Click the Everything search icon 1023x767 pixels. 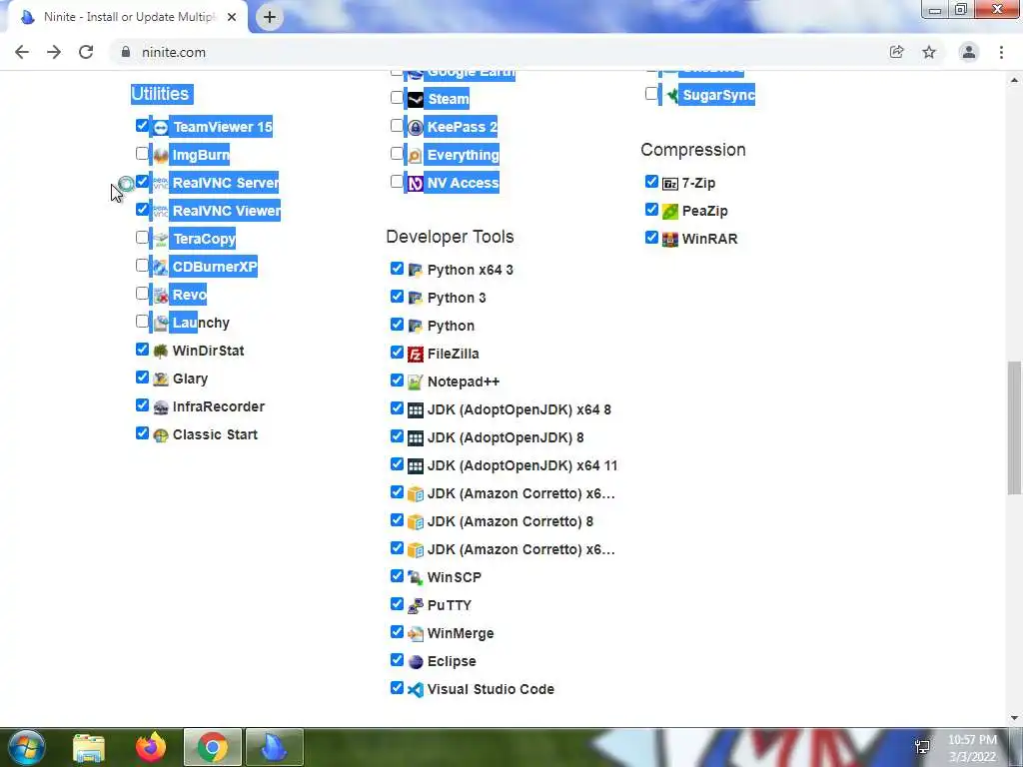pos(416,155)
